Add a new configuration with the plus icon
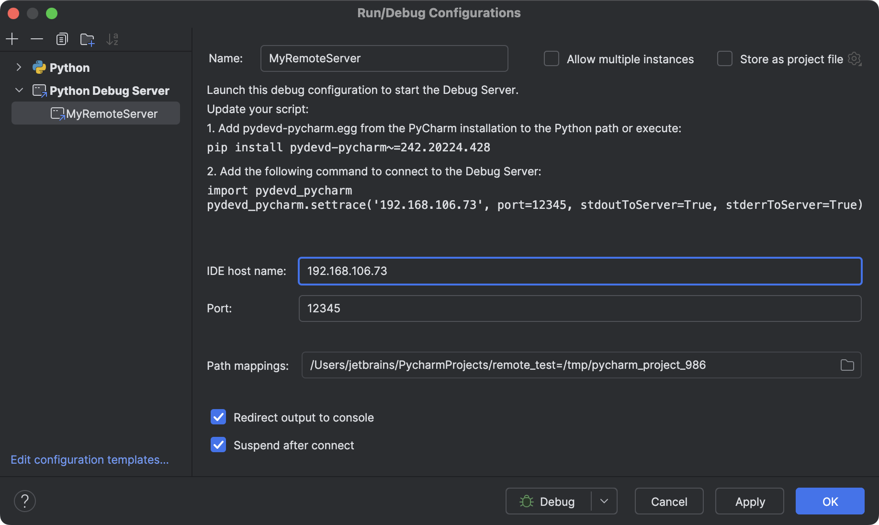Screen dimensions: 879x525 [x=12, y=39]
